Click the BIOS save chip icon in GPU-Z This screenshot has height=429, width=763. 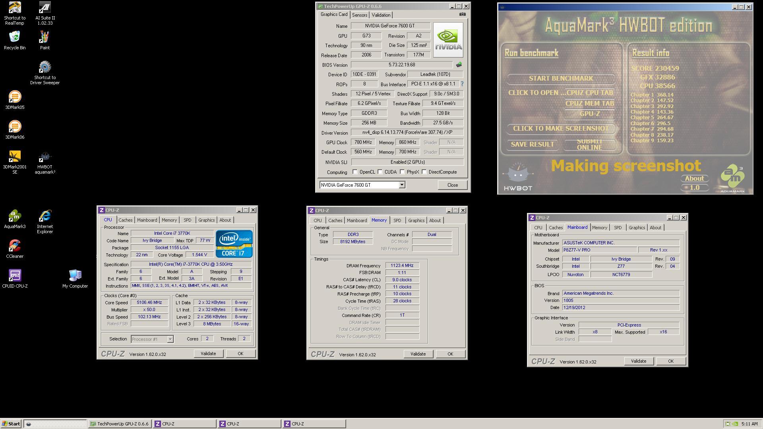click(459, 65)
